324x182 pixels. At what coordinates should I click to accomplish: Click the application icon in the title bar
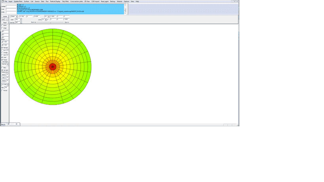(x=2, y=1)
